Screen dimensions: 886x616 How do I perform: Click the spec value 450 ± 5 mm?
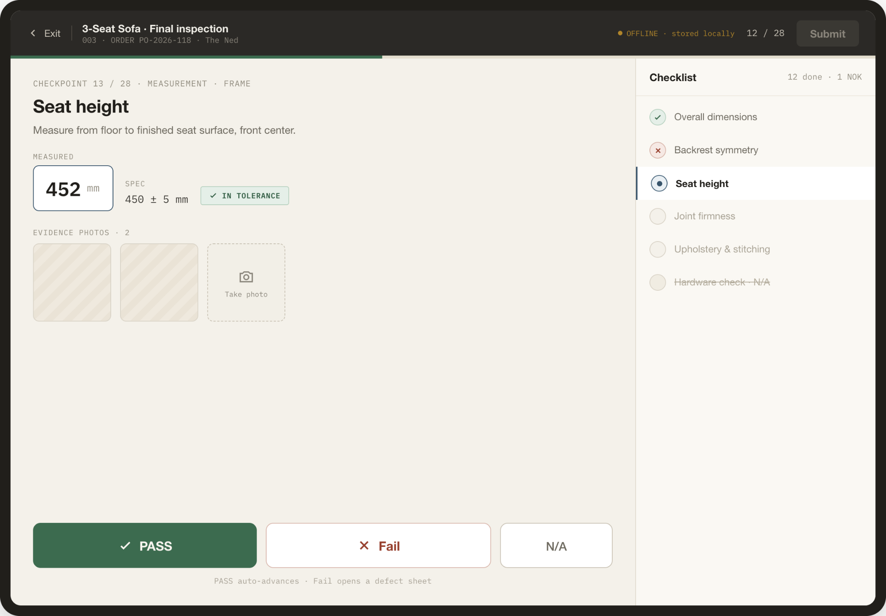coord(156,199)
